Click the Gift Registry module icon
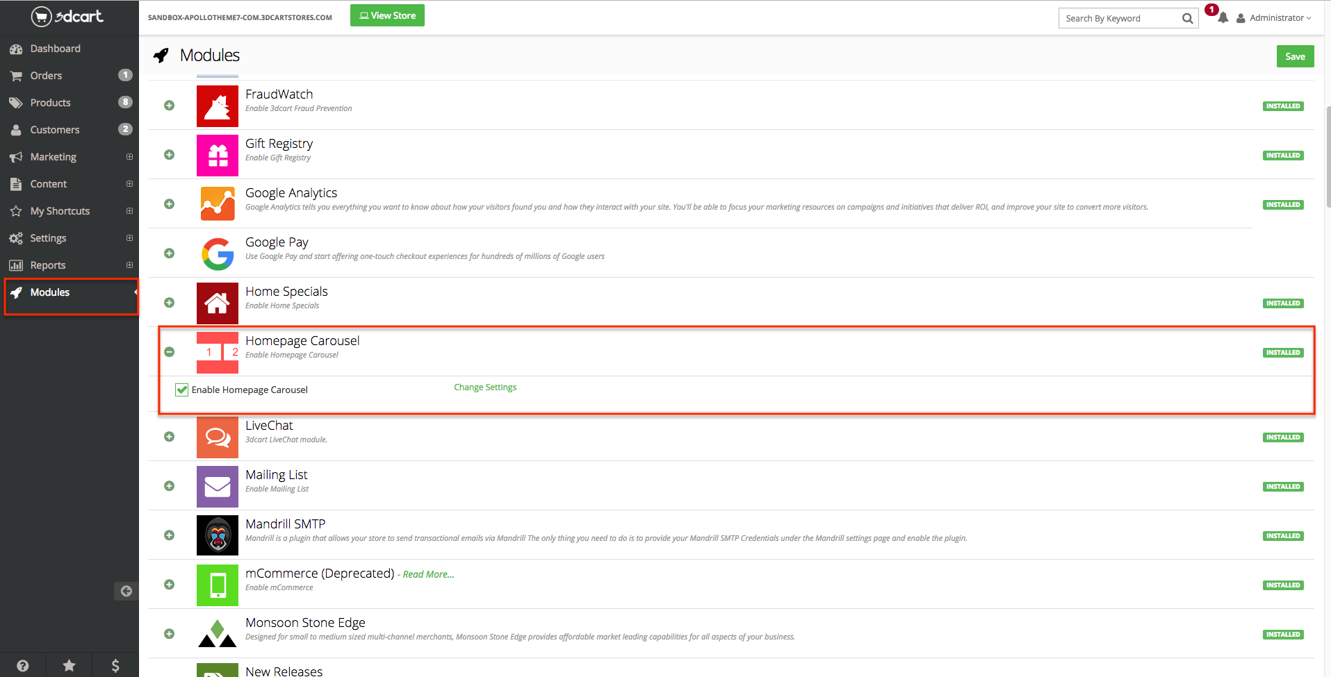 218,156
